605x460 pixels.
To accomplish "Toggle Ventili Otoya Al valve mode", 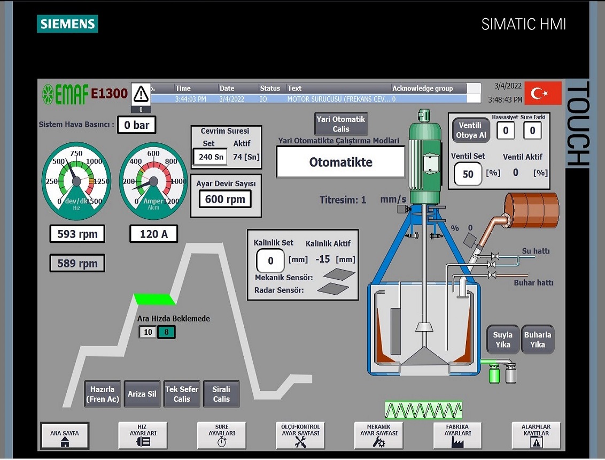I will 471,131.
